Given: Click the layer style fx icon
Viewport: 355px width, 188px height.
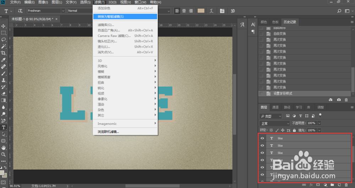Looking at the screenshot, I should point(311,185).
